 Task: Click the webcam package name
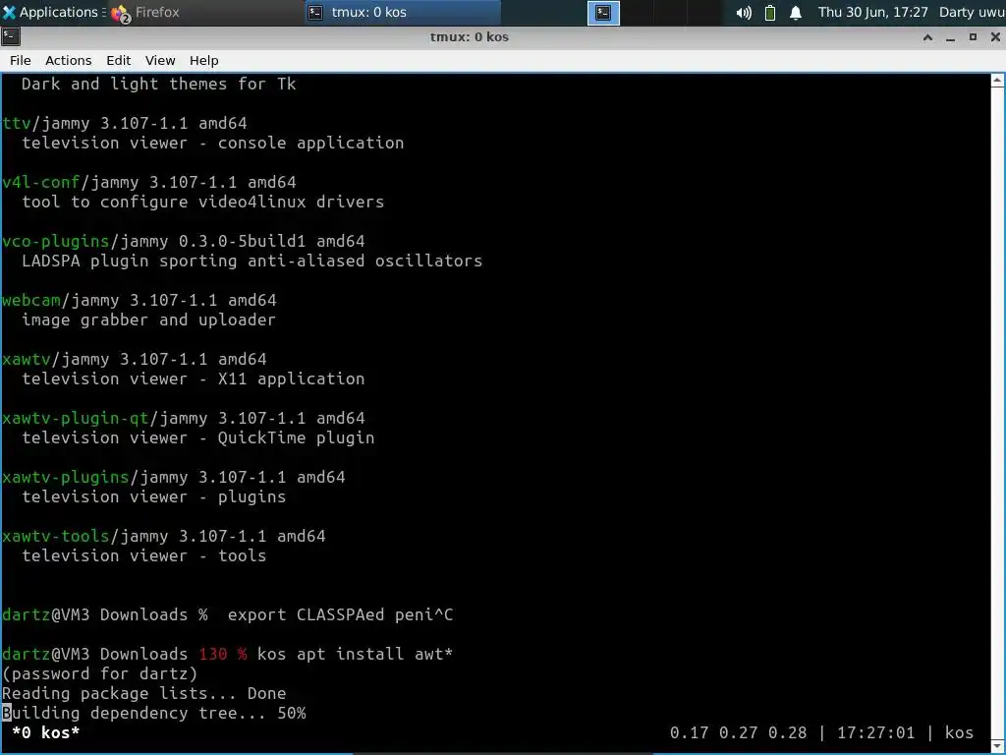point(30,300)
